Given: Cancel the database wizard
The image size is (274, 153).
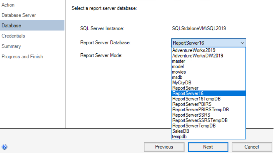Looking at the screenshot, I should tap(251, 147).
